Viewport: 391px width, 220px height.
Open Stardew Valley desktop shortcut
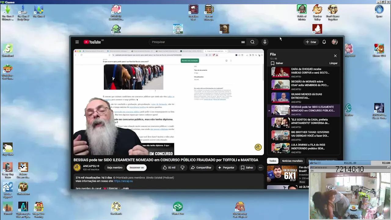(317, 13)
